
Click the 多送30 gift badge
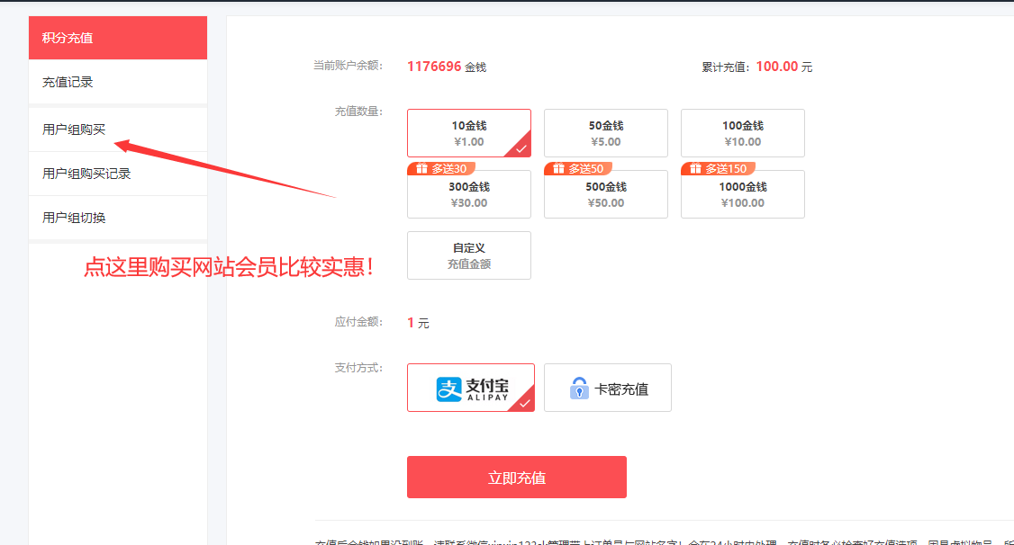[441, 168]
